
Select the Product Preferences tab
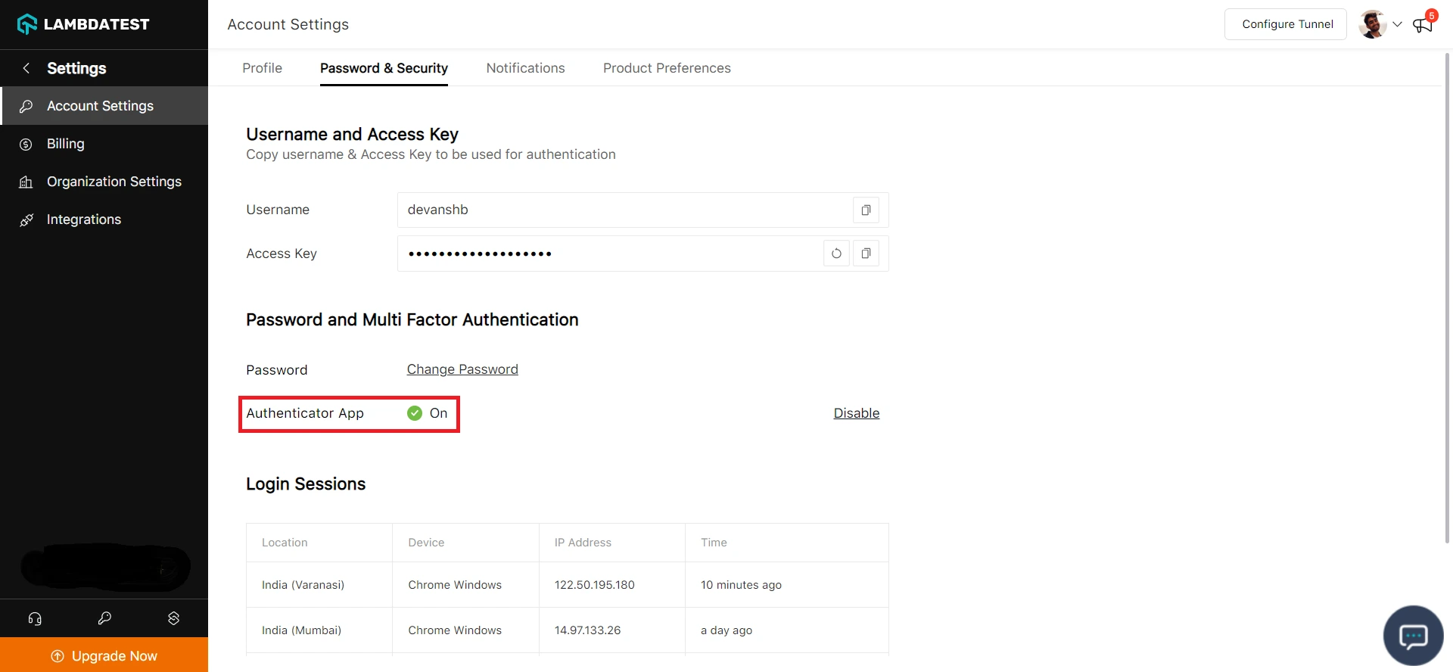[x=666, y=68]
